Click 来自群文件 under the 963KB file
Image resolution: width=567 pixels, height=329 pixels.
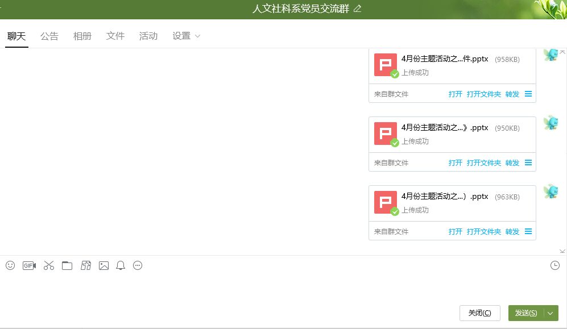coord(391,231)
